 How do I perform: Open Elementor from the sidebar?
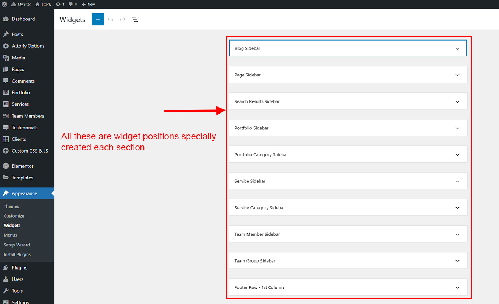[x=22, y=166]
